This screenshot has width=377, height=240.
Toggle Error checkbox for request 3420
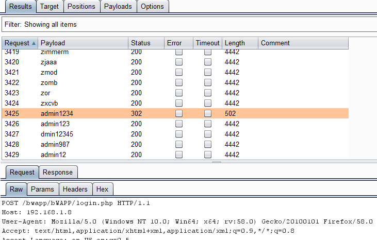[x=179, y=62]
